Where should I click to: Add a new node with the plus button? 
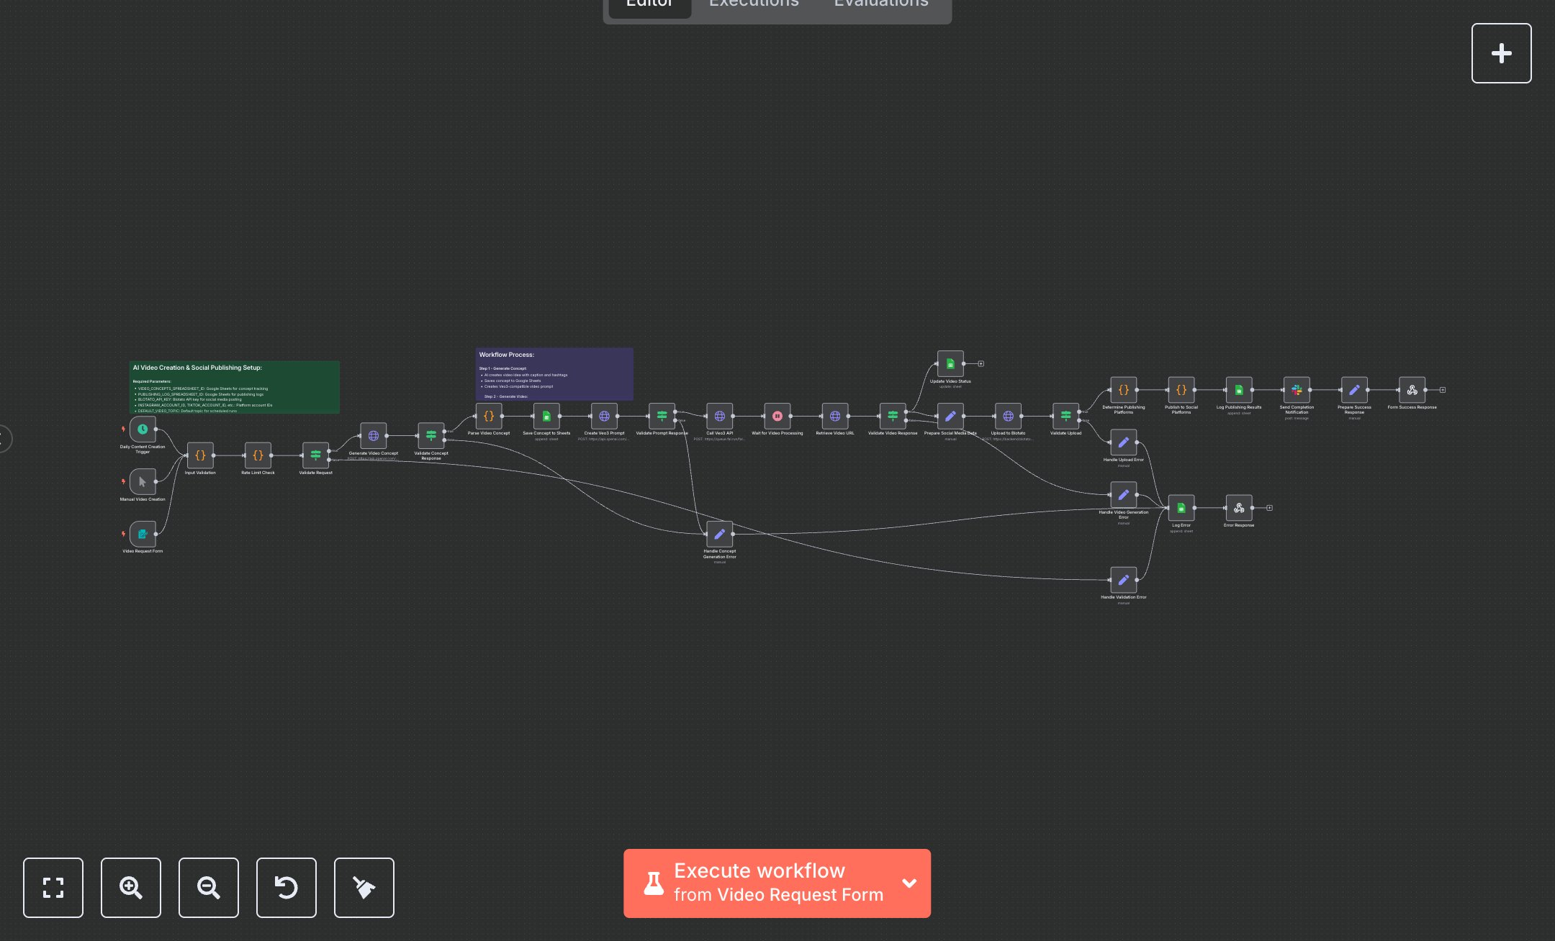[1501, 53]
